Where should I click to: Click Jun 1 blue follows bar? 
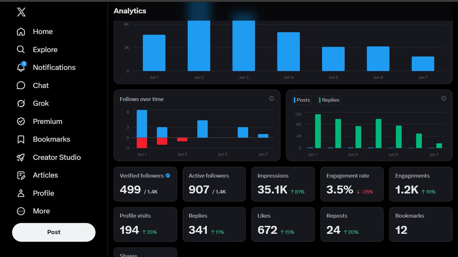tap(142, 124)
